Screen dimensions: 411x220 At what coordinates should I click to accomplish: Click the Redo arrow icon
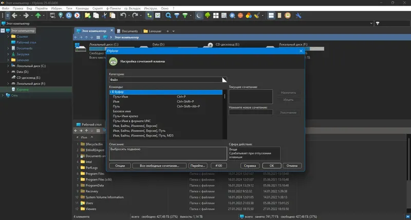point(135,16)
